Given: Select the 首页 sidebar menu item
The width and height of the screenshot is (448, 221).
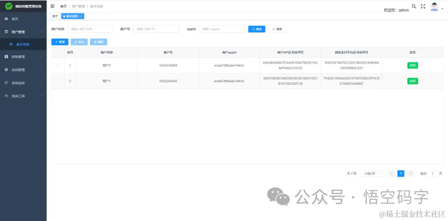Looking at the screenshot, I should click(x=23, y=19).
